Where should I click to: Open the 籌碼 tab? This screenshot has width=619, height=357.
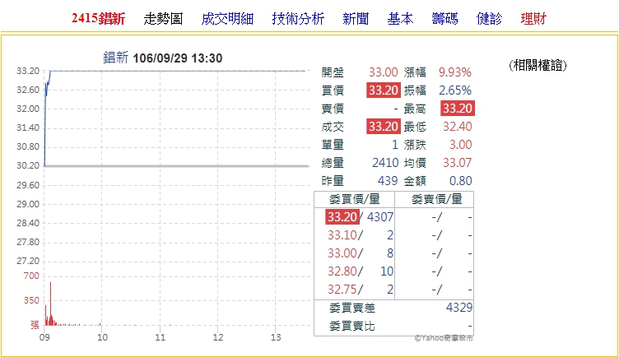444,19
